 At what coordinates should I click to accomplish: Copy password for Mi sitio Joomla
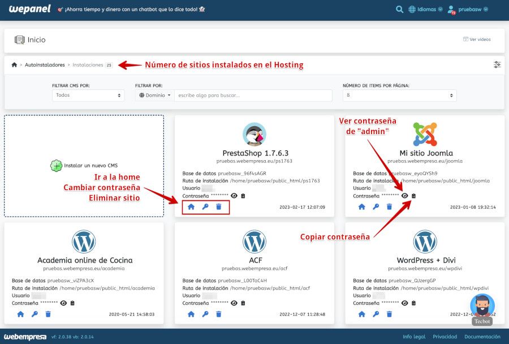tap(413, 196)
